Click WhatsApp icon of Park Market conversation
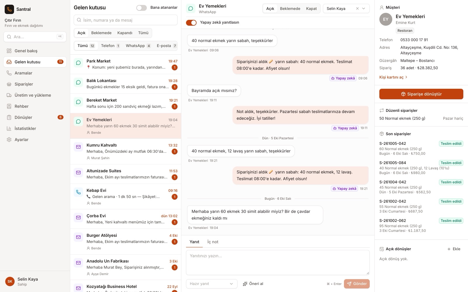The width and height of the screenshot is (468, 292). click(78, 63)
